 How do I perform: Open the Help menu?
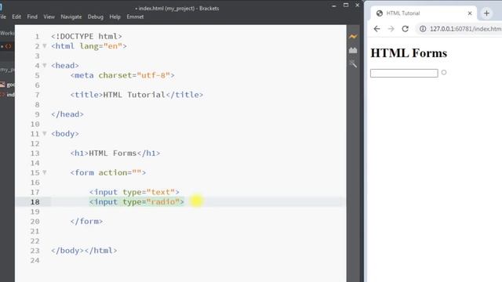pos(115,16)
